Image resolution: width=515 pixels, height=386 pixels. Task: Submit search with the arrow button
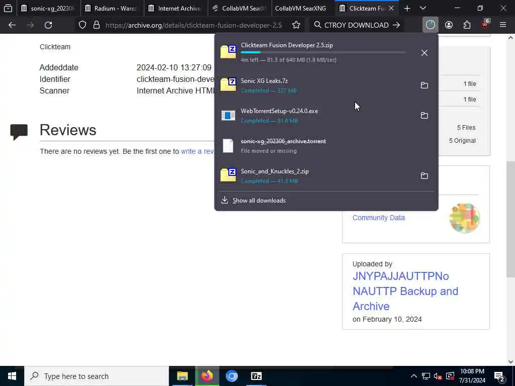tap(396, 25)
